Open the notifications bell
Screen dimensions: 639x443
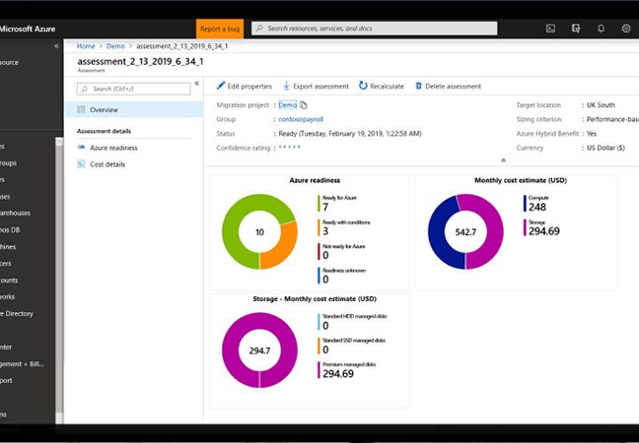pyautogui.click(x=601, y=29)
